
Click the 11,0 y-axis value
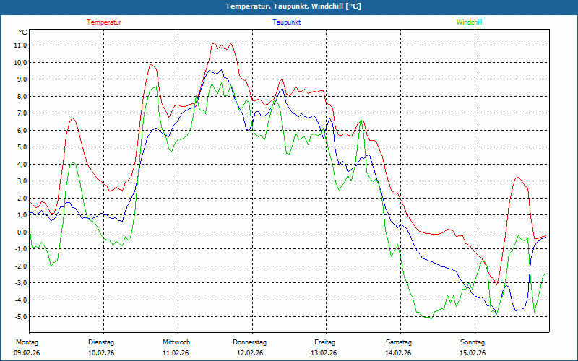pos(20,45)
